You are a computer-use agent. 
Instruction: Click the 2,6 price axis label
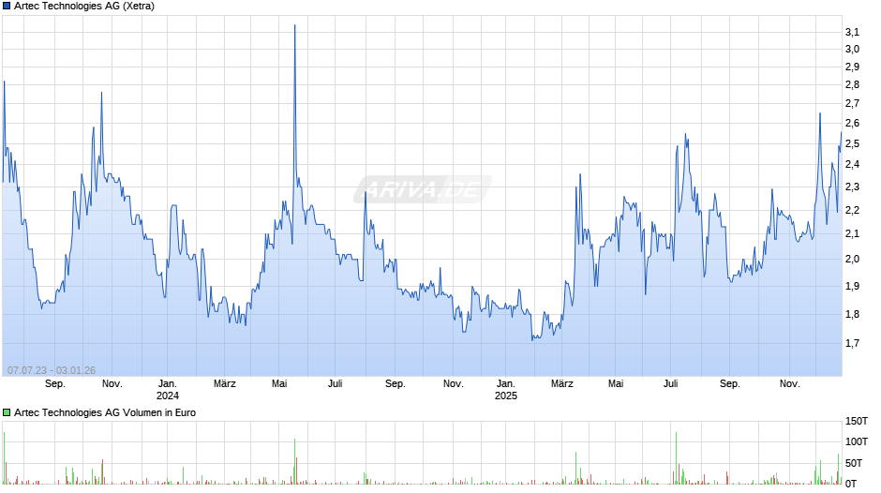[852, 123]
